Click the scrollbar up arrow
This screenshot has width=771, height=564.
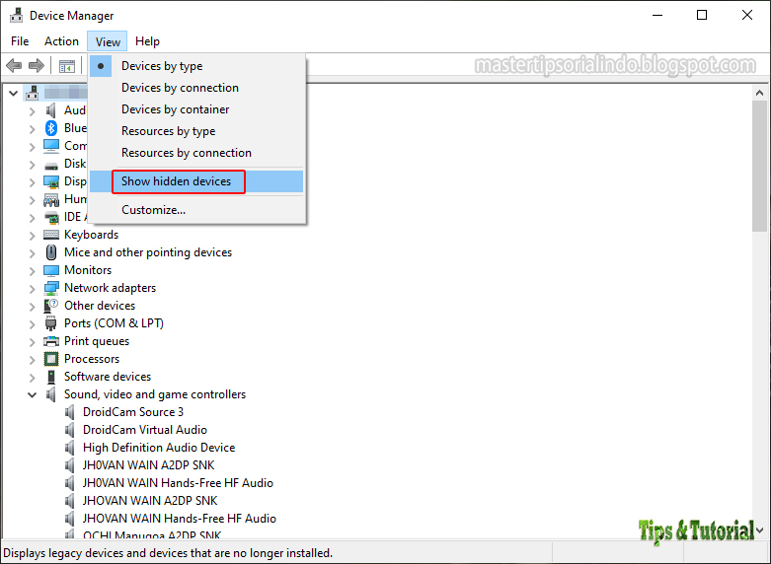759,93
